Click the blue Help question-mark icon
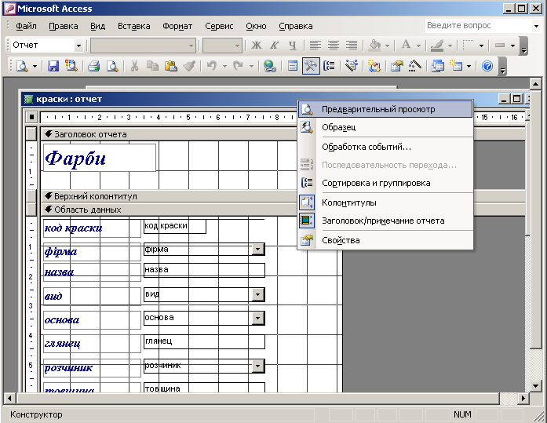 (x=487, y=66)
